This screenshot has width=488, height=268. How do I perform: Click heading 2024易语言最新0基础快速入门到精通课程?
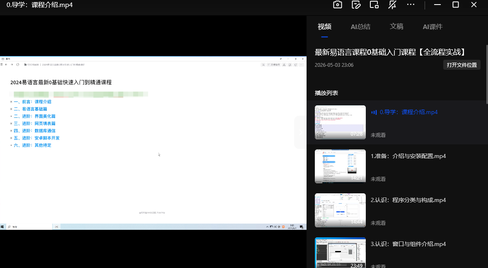[61, 83]
